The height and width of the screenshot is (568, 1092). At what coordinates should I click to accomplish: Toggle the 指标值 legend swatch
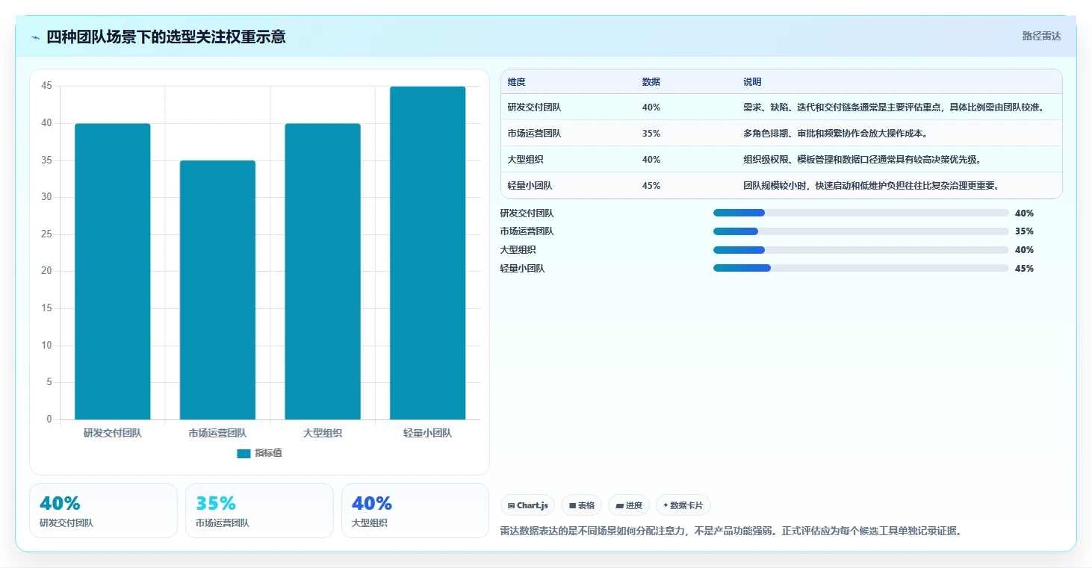[x=243, y=453]
